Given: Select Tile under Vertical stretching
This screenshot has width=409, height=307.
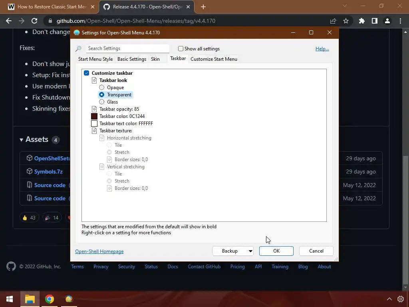Looking at the screenshot, I should click(109, 174).
